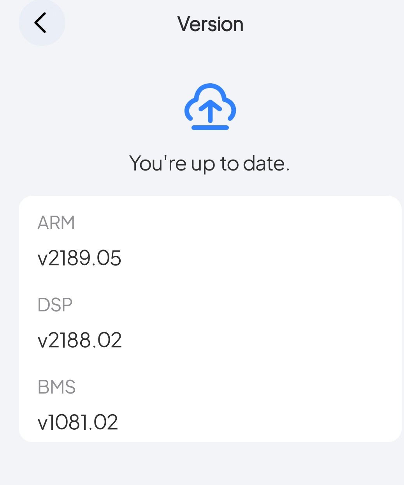Tap the back arrow button
The height and width of the screenshot is (485, 404).
click(41, 23)
